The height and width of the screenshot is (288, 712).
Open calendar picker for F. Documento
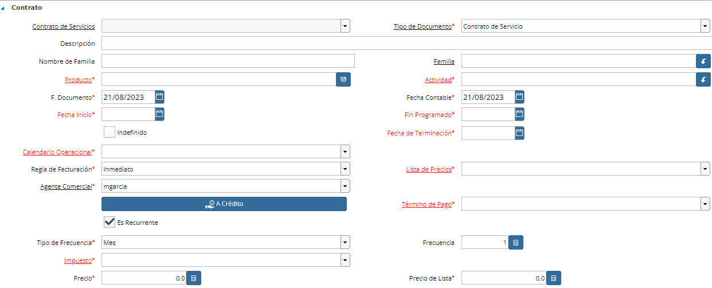tap(159, 97)
